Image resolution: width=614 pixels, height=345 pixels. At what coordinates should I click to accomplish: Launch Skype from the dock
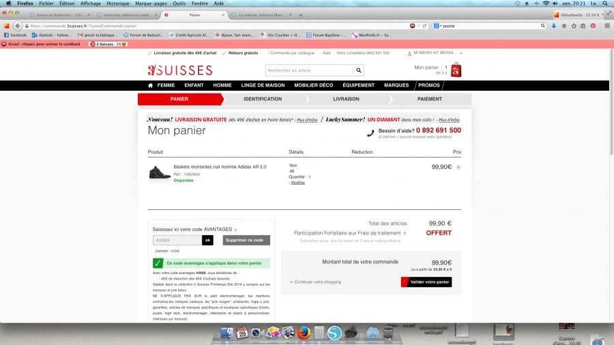(334, 333)
